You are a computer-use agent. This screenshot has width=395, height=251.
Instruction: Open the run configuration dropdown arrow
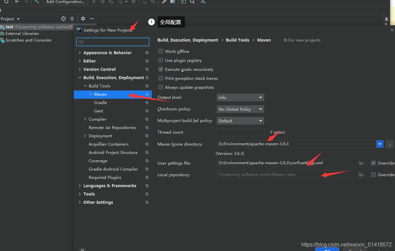(126, 2)
